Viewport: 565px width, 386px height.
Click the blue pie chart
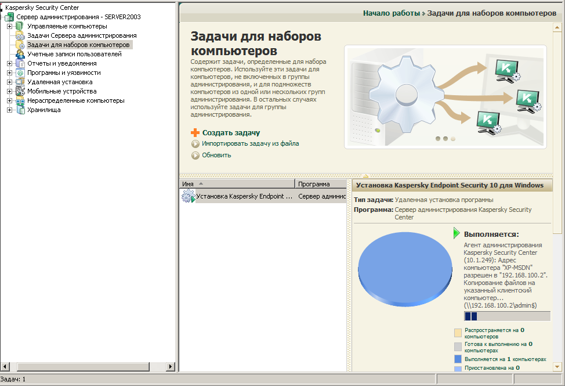[405, 269]
